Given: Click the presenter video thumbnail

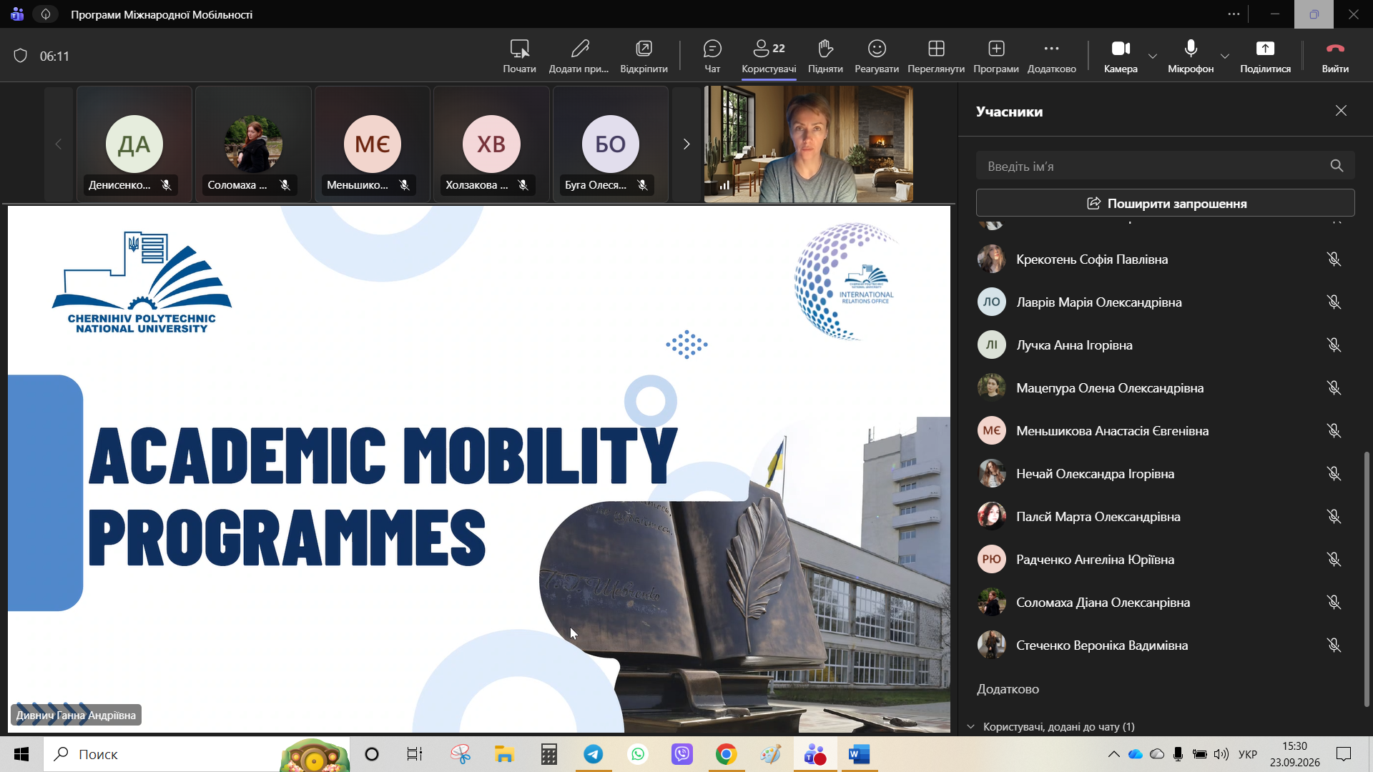Looking at the screenshot, I should point(809,144).
